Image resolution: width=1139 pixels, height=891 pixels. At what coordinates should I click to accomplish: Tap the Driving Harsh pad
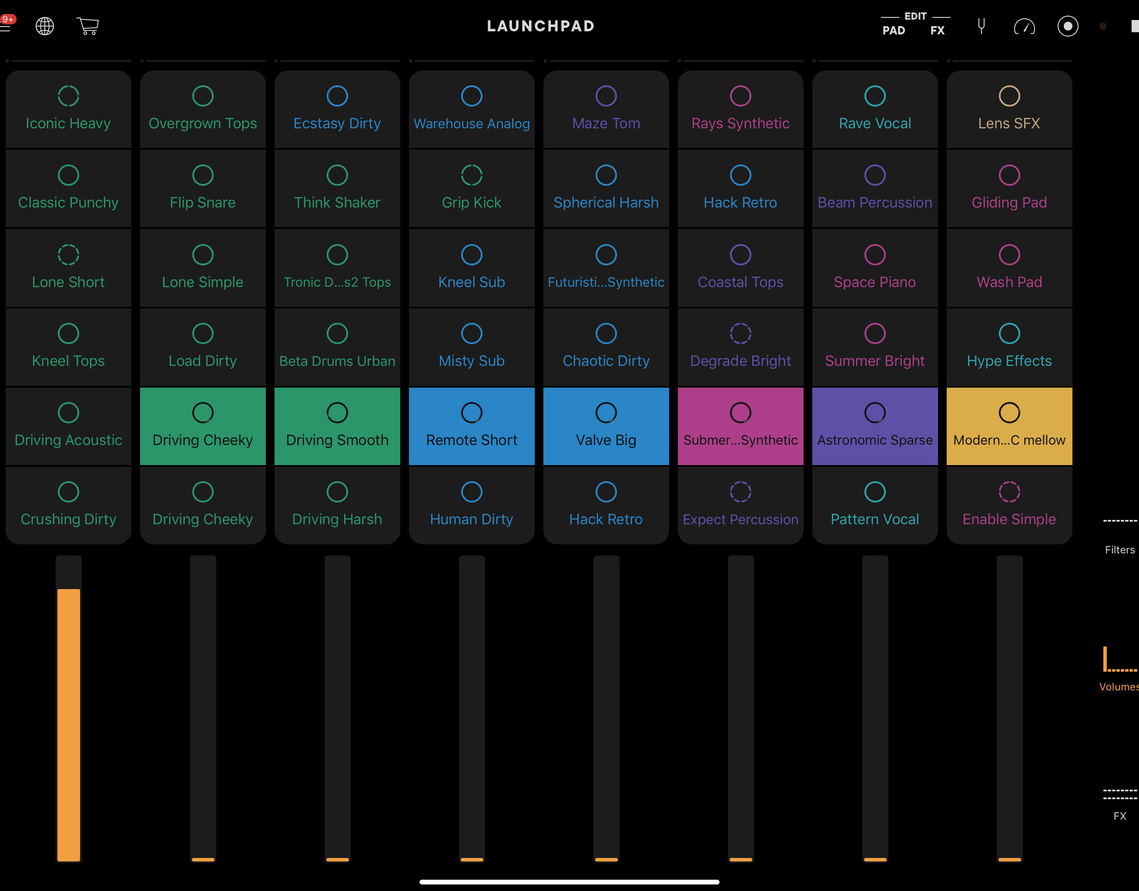point(338,506)
